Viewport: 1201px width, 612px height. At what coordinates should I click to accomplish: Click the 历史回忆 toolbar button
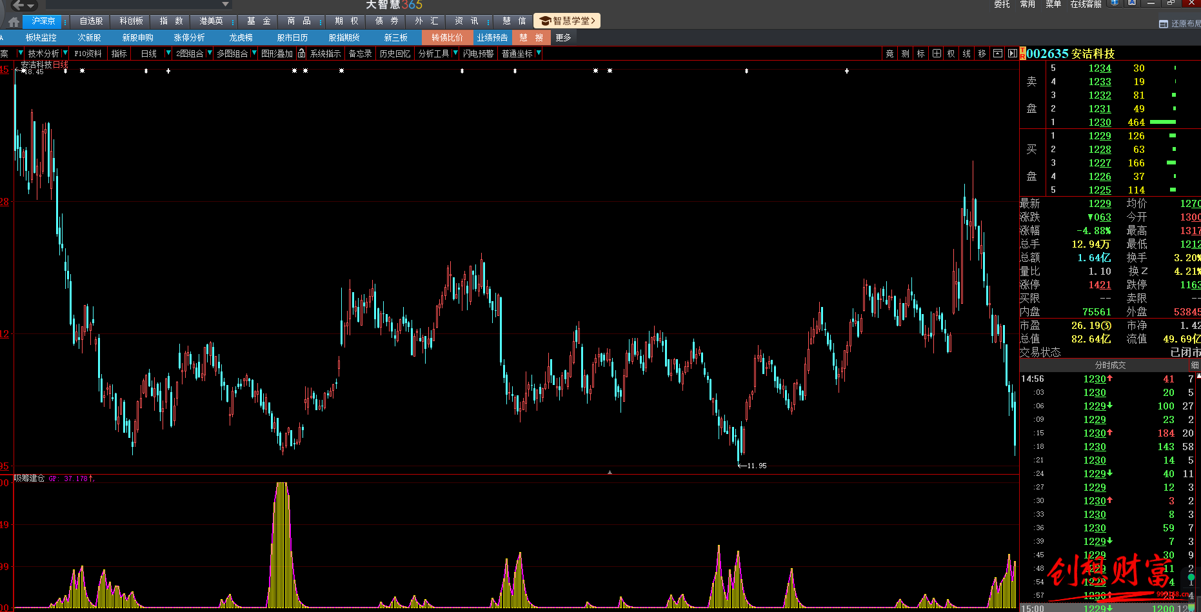point(395,54)
